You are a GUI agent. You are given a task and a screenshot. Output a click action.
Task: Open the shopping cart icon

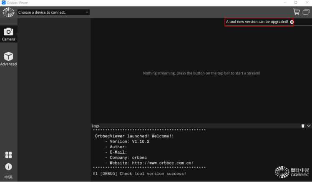tap(297, 12)
